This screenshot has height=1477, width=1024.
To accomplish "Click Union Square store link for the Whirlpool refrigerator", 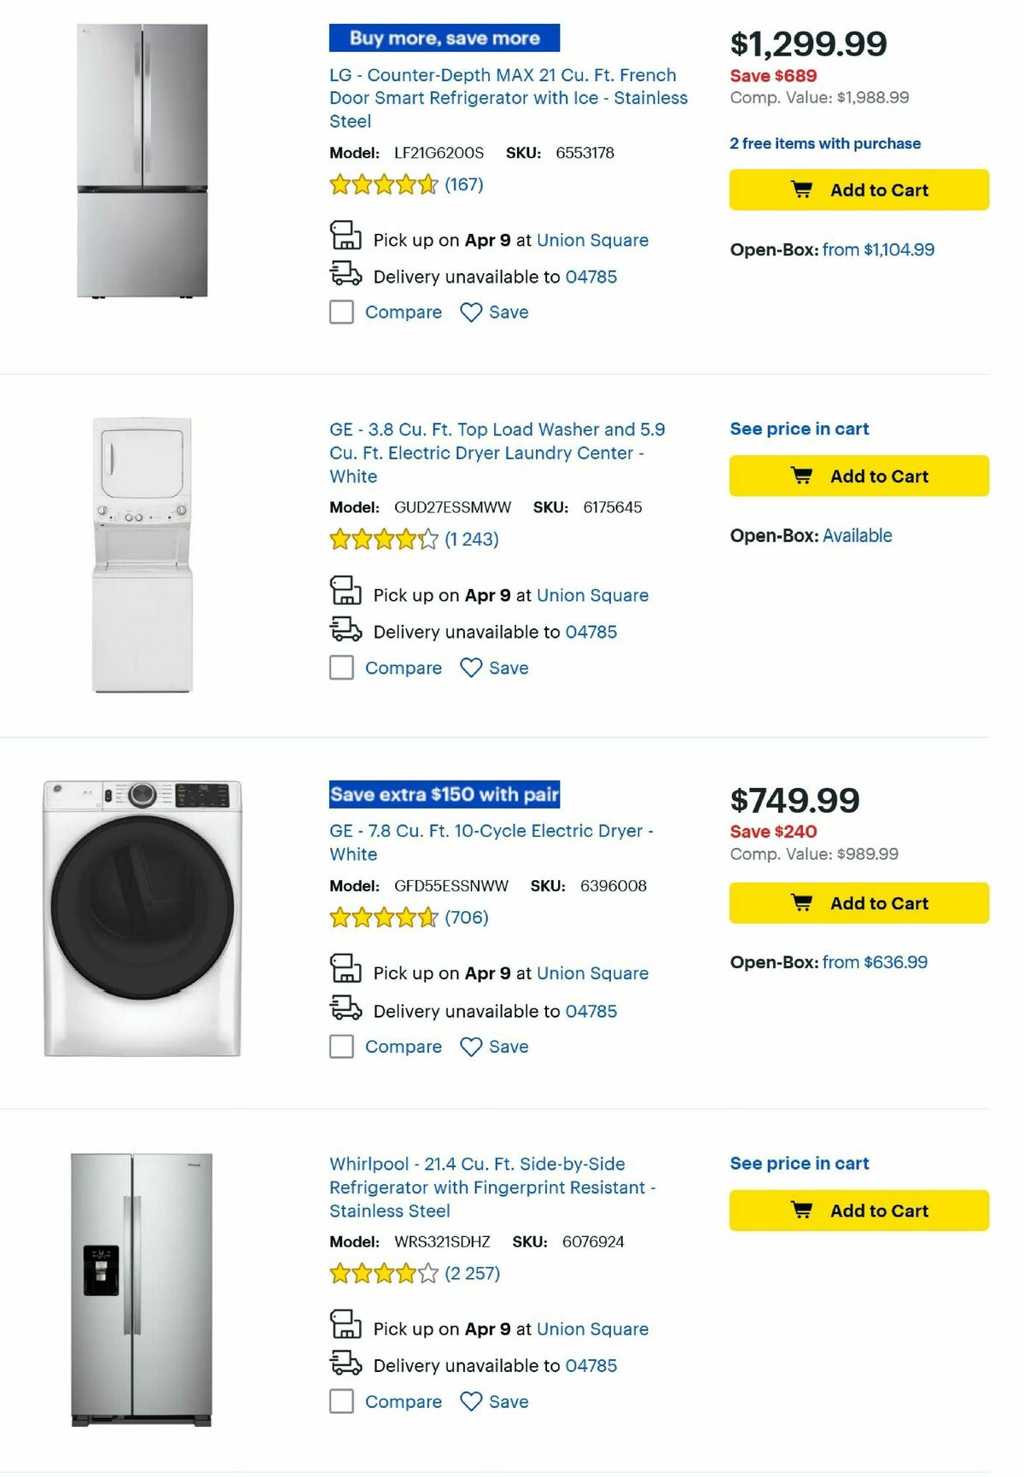I will coord(592,1328).
